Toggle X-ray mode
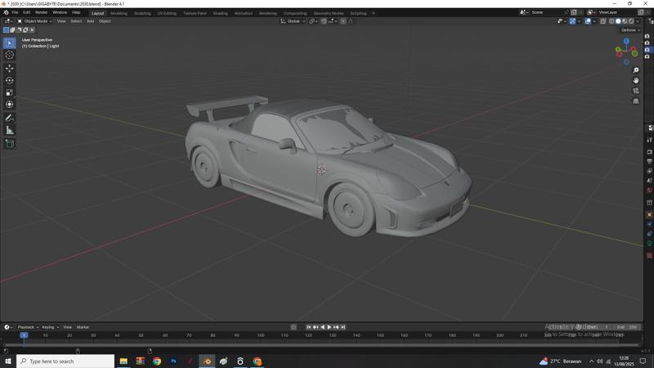This screenshot has width=654, height=368. click(603, 21)
